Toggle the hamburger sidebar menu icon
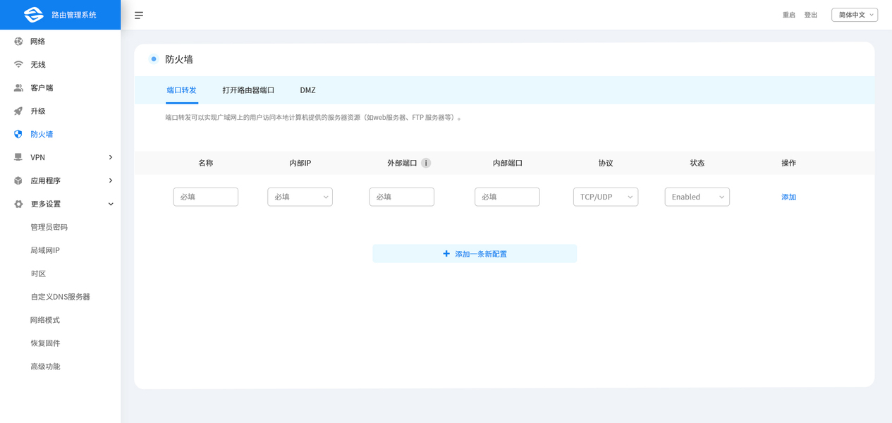 (139, 15)
